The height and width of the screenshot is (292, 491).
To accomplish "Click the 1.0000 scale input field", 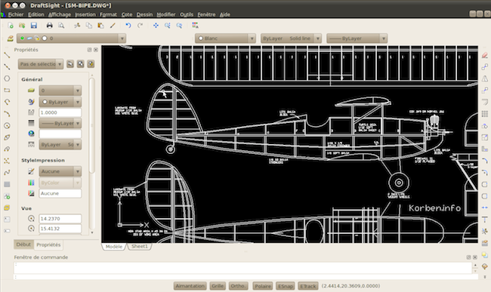I will point(60,112).
